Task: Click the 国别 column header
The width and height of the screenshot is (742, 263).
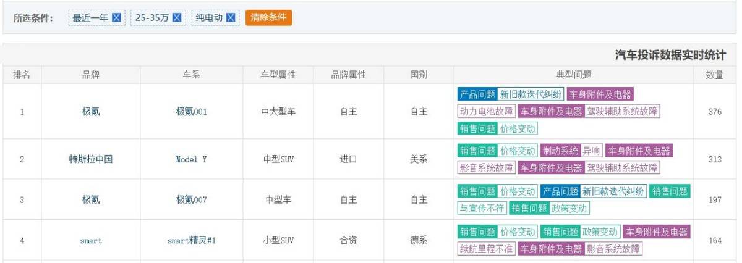Action: 419,75
